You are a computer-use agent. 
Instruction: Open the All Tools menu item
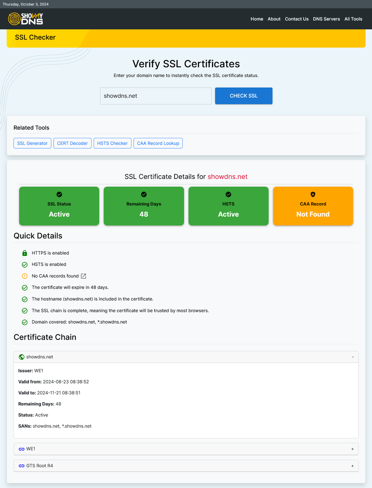(353, 19)
